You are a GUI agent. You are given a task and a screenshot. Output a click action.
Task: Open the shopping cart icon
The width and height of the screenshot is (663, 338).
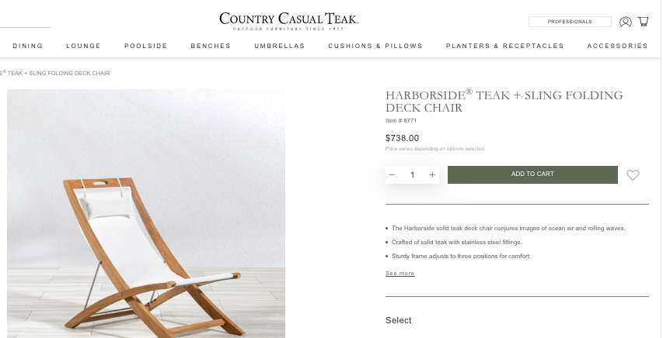[643, 22]
